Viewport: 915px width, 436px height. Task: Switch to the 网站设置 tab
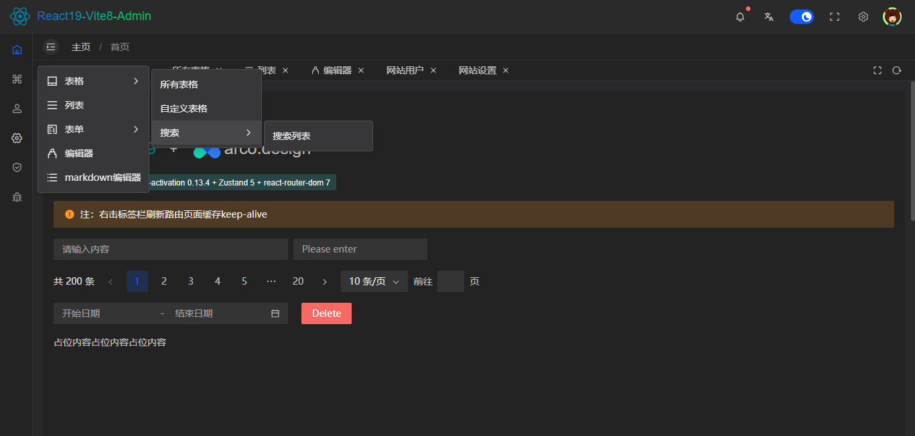477,70
